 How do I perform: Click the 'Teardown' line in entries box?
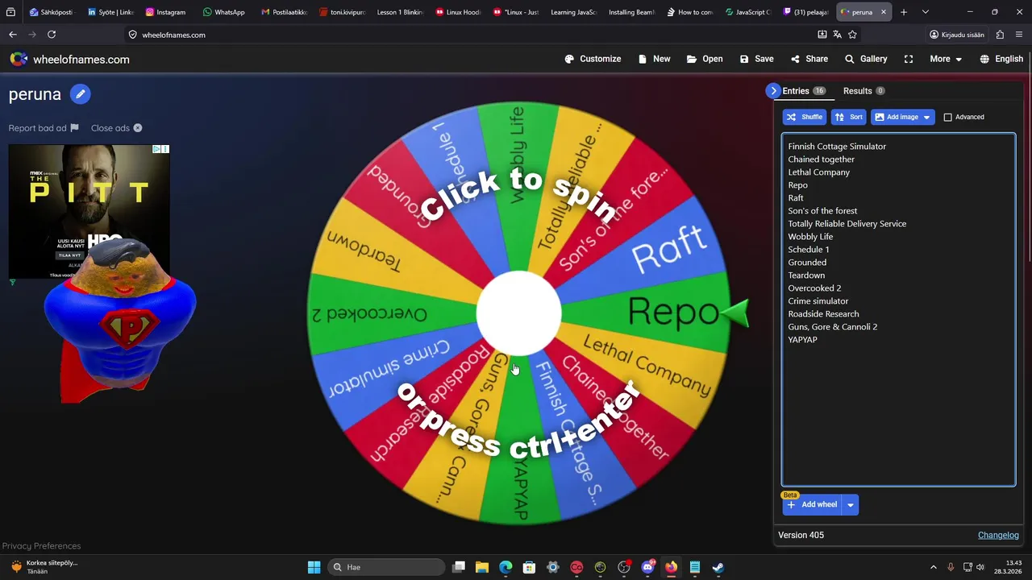(x=806, y=275)
